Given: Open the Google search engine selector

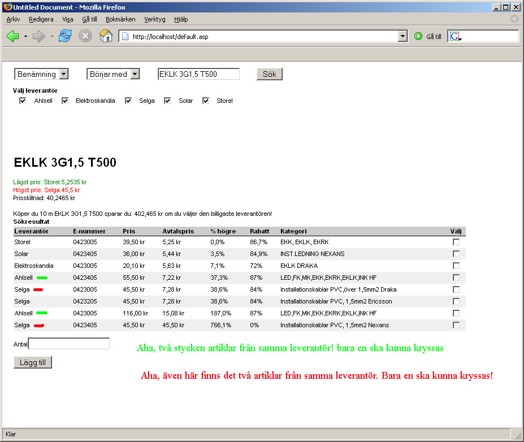Looking at the screenshot, I should coord(456,36).
